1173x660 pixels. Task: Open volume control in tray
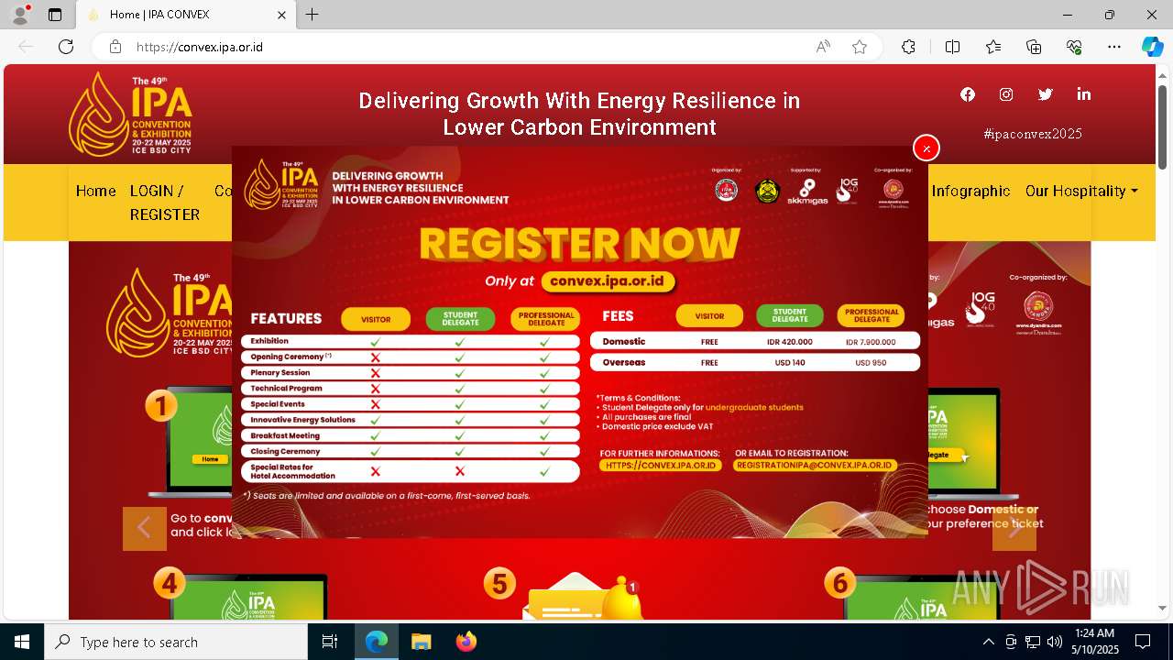click(1055, 642)
